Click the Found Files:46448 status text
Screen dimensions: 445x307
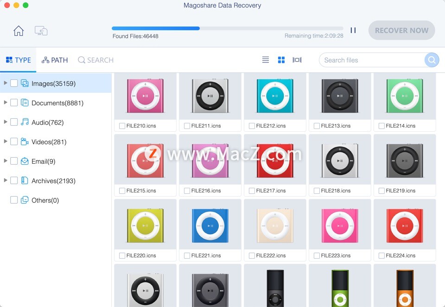coord(135,36)
